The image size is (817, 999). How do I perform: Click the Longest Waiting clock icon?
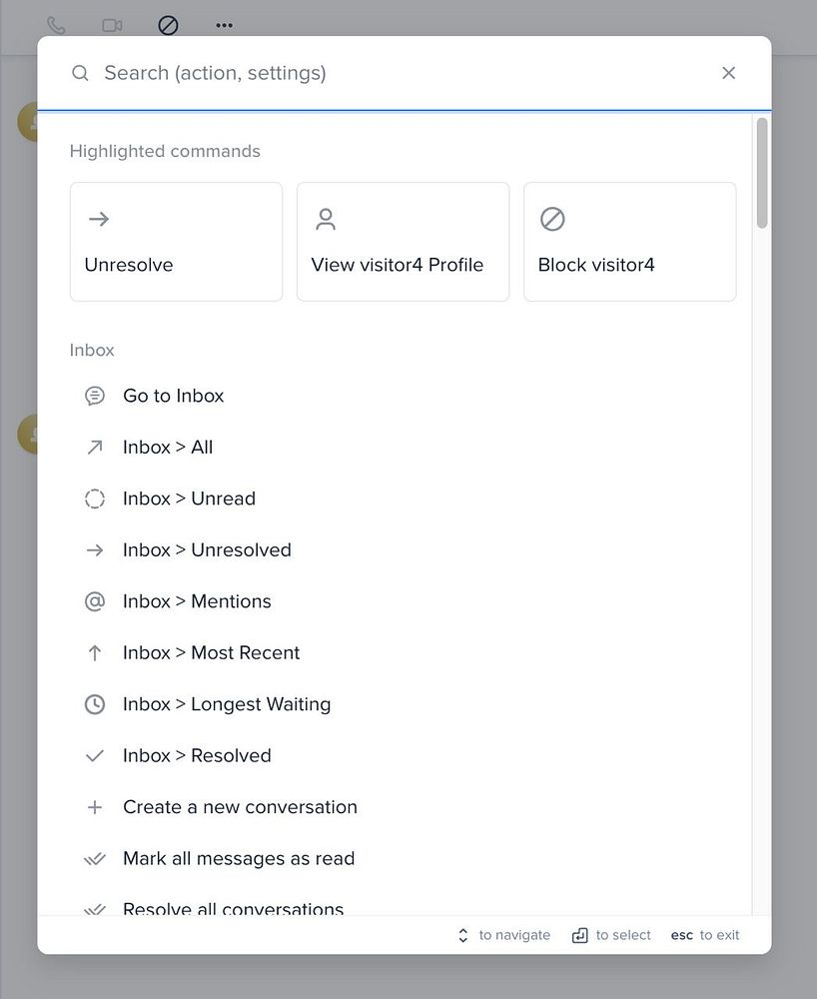95,704
